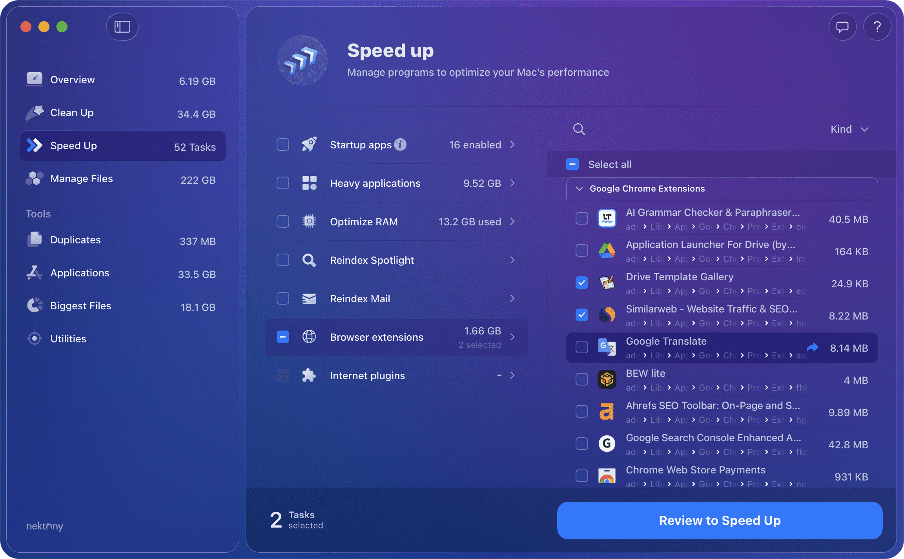The width and height of the screenshot is (904, 559).
Task: Go to Manage Files in the sidebar
Action: pos(82,179)
